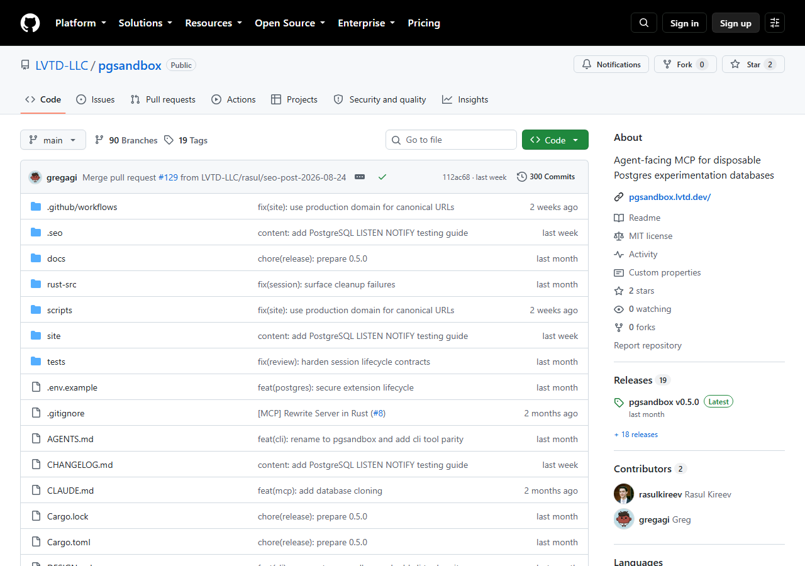Open the pgsandbox v0.5.0 release
Image resolution: width=805 pixels, height=566 pixels.
pos(663,402)
